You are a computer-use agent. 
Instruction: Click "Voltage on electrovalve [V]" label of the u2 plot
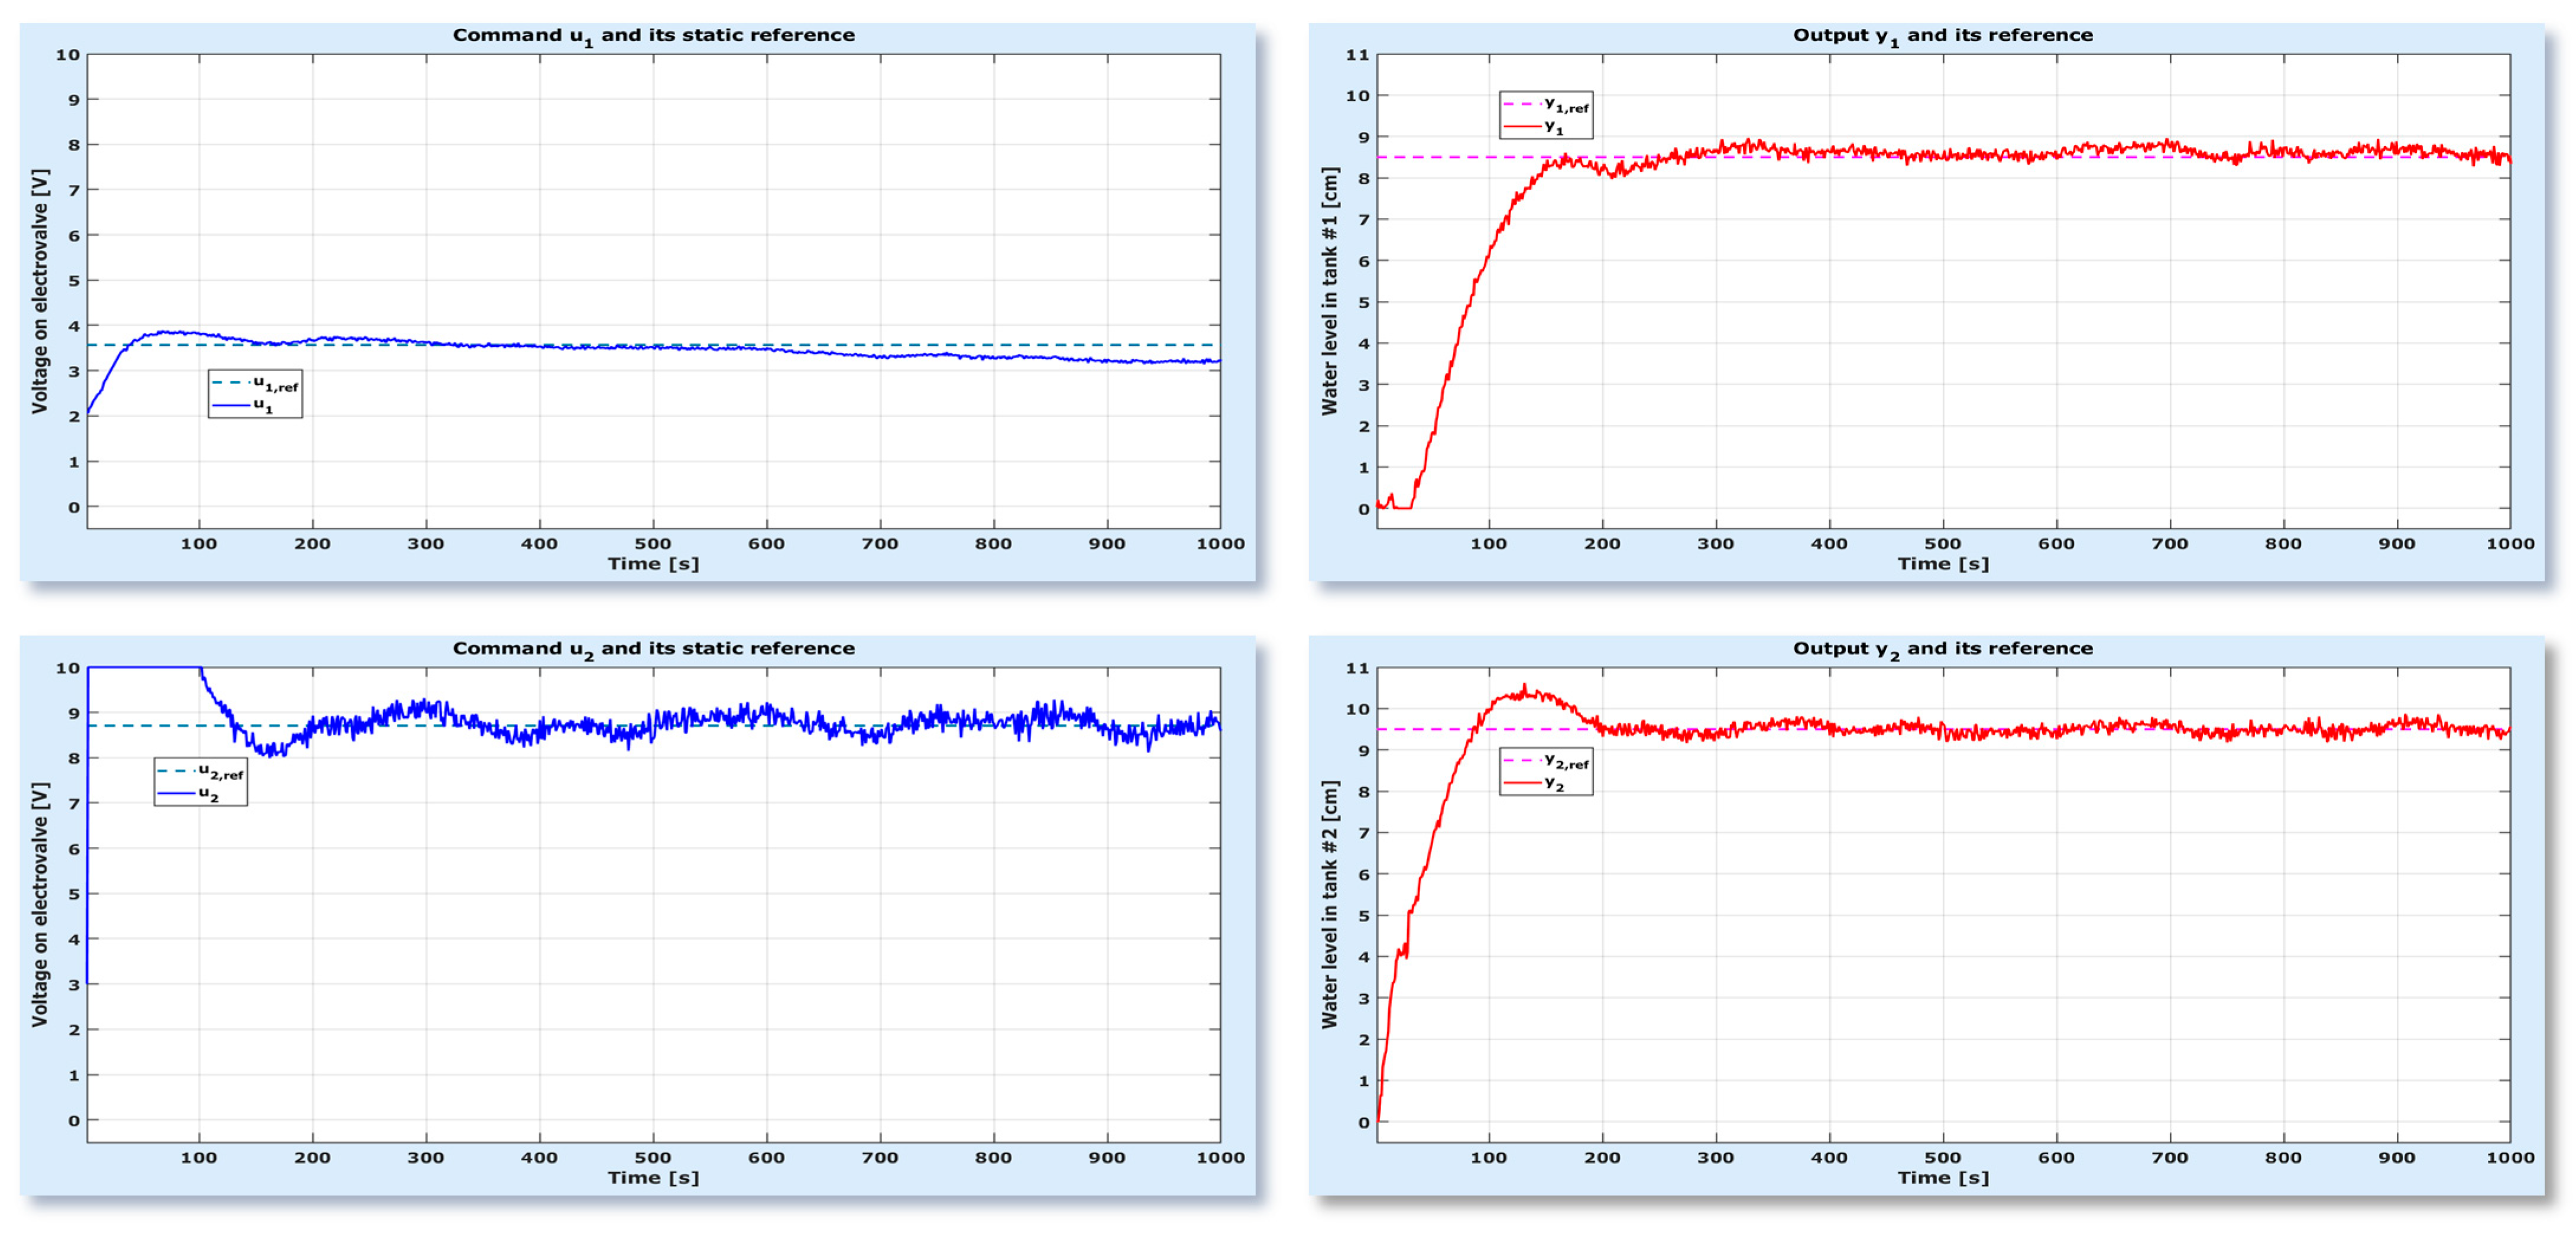[40, 905]
